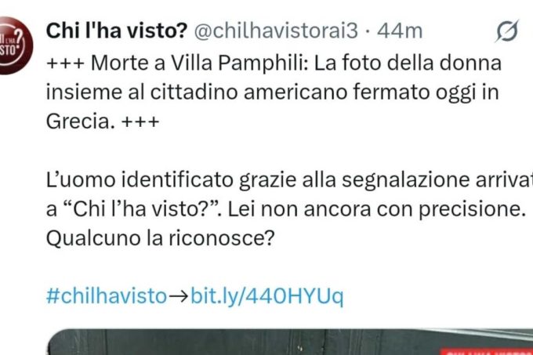Image resolution: width=533 pixels, height=355 pixels.
Task: Click the 'Qualcuno la riconosce?' question
Action: [x=160, y=238]
